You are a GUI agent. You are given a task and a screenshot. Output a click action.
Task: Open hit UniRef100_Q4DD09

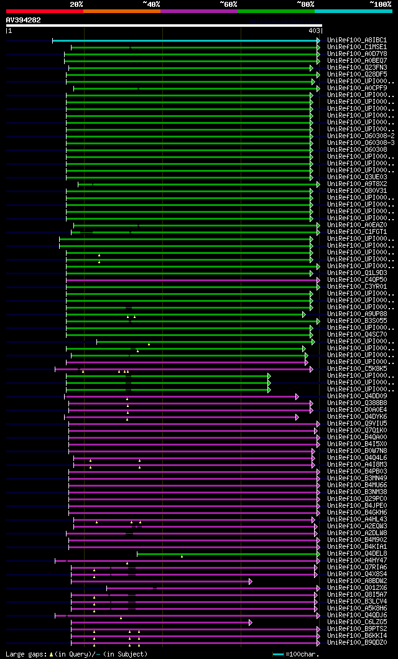coord(358,396)
